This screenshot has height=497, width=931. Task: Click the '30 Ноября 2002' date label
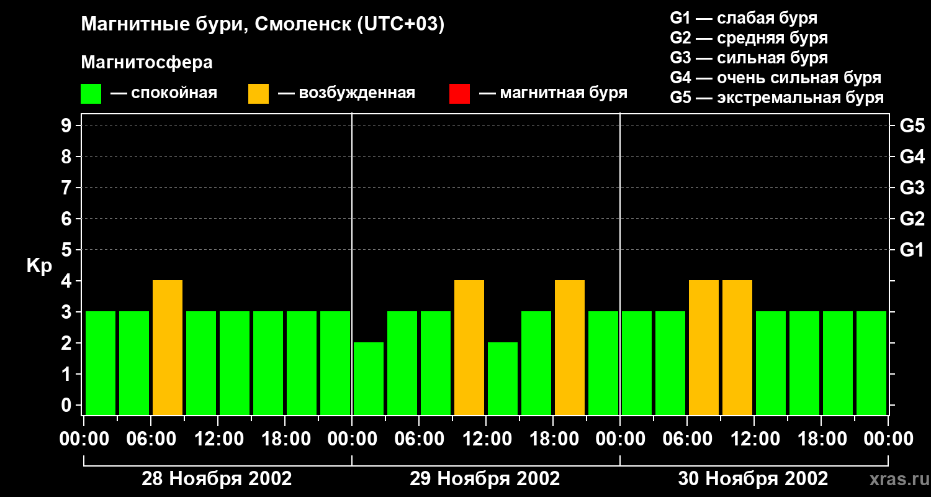(753, 479)
